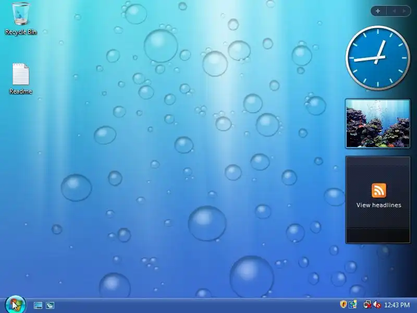Click Show Desktop in Quick Launch
Image resolution: width=417 pixels, height=313 pixels.
coord(38,305)
